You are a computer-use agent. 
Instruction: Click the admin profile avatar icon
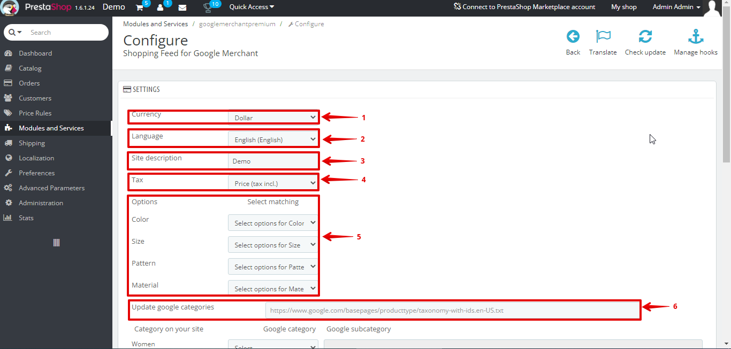pyautogui.click(x=712, y=8)
